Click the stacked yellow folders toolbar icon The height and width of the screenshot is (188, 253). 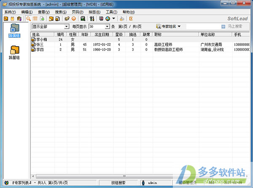coord(51,19)
